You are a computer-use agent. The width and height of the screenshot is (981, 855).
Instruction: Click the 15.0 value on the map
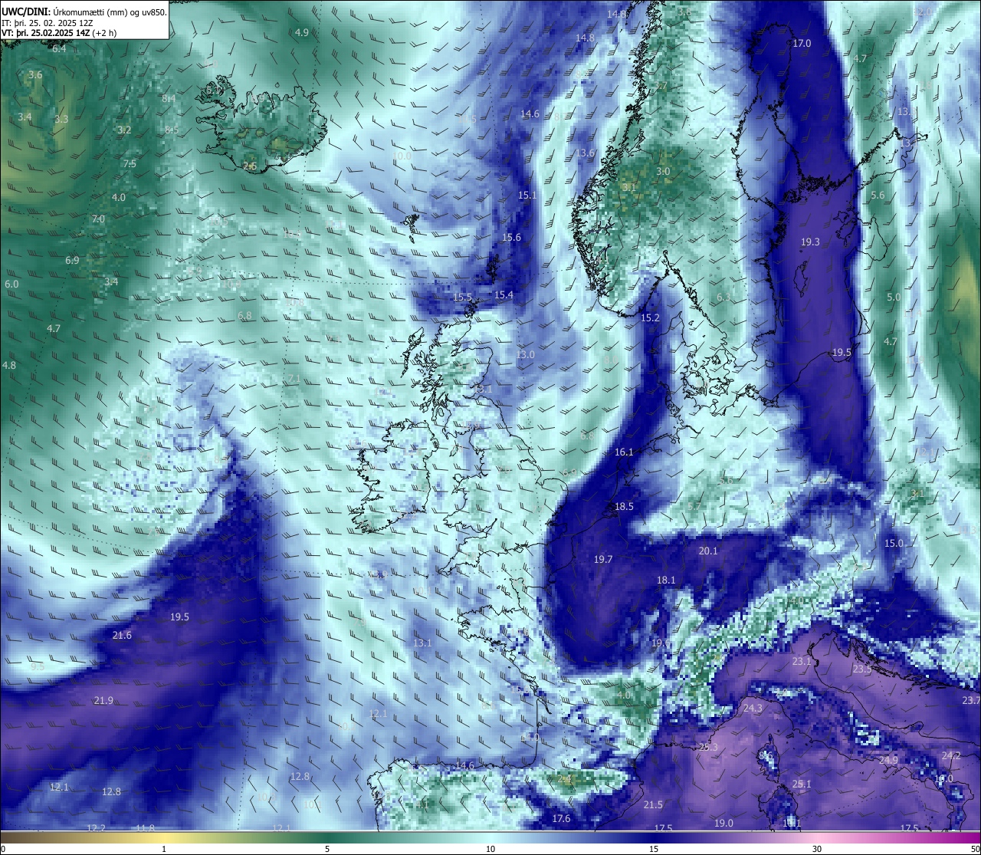point(894,543)
